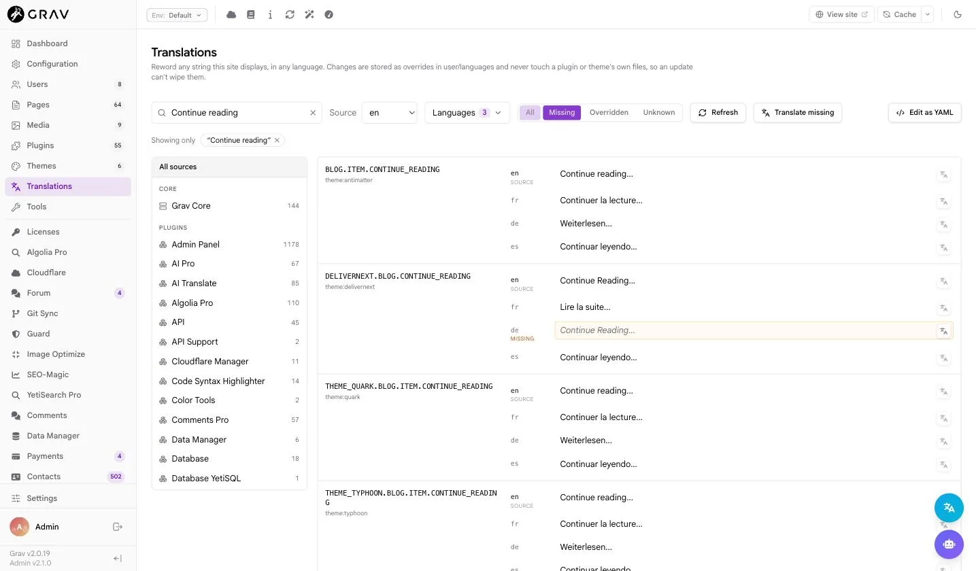Open Git Sync in the sidebar

pyautogui.click(x=68, y=313)
